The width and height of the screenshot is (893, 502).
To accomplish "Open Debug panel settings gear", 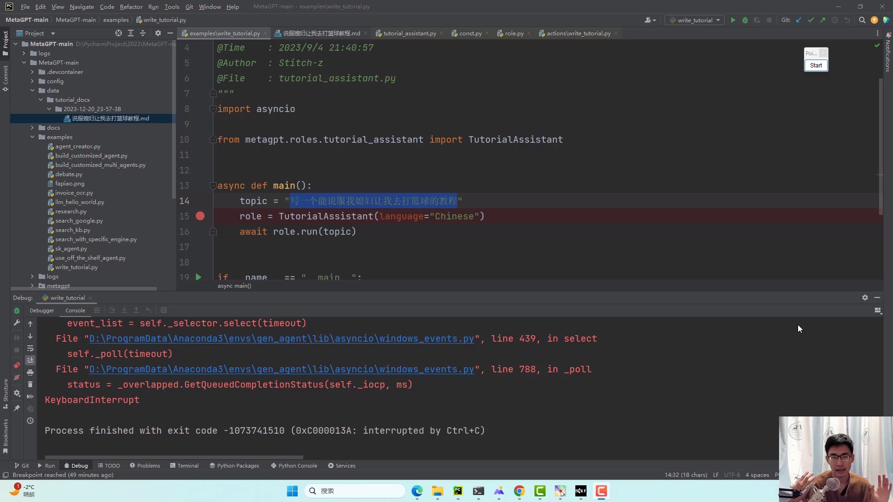I will click(865, 297).
